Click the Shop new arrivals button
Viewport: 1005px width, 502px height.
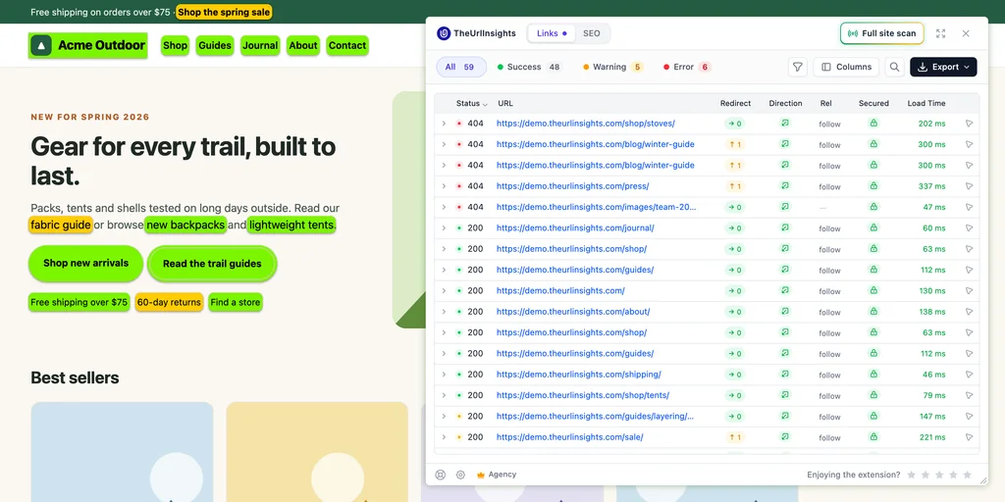click(86, 263)
